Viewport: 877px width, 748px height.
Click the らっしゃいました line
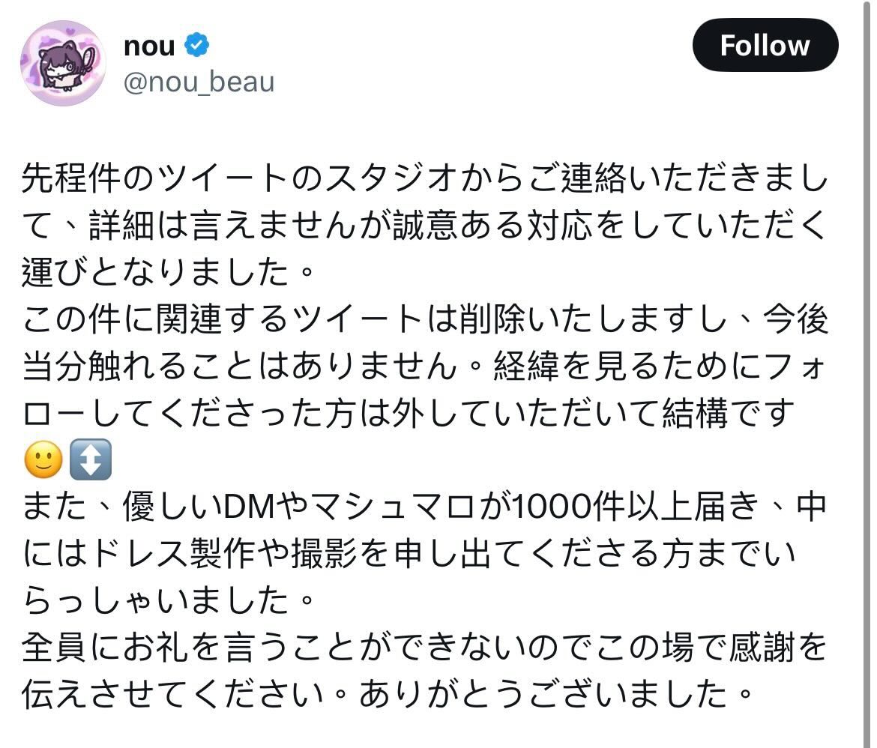168,600
